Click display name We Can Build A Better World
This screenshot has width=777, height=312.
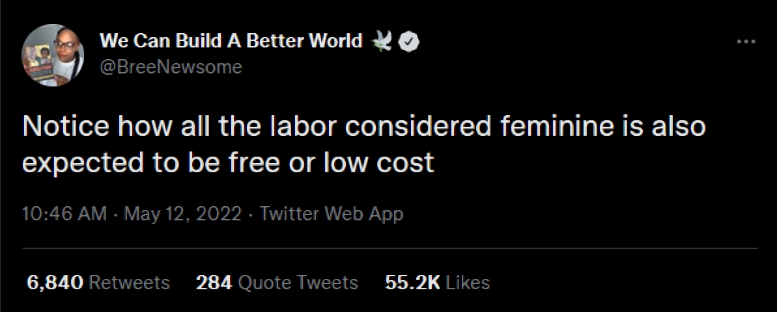coord(231,41)
